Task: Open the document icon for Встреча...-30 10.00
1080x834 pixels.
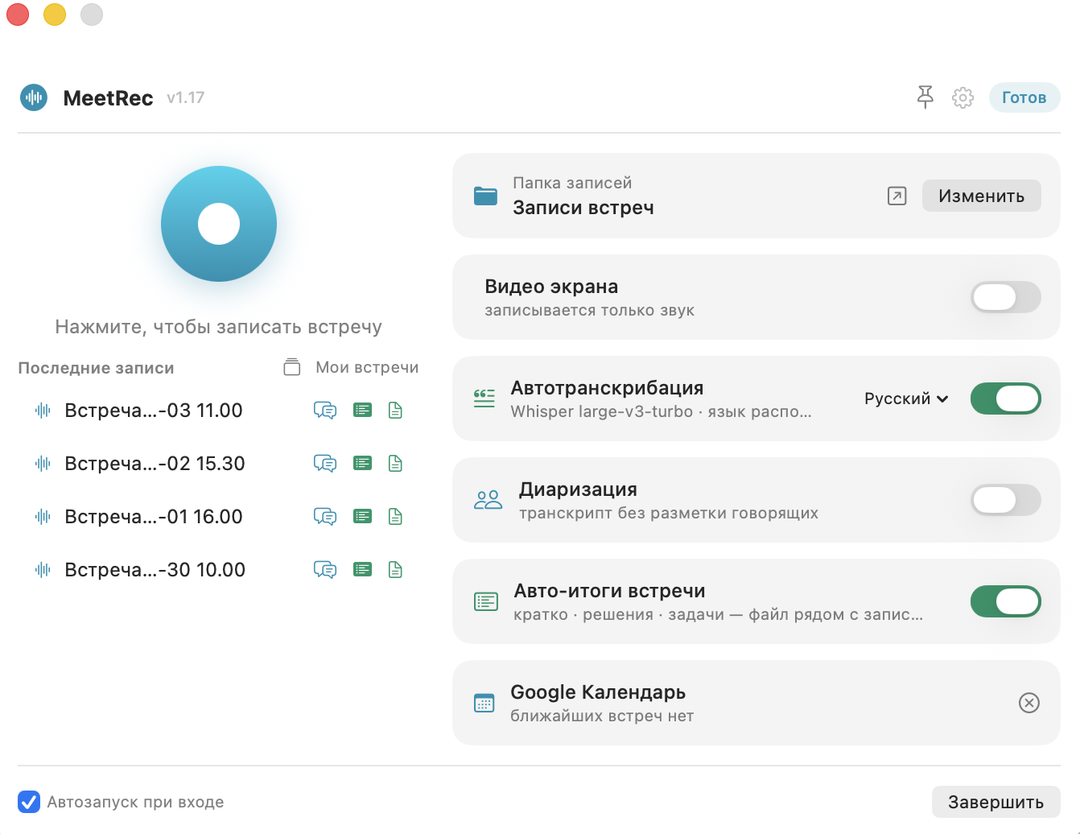Action: 395,570
